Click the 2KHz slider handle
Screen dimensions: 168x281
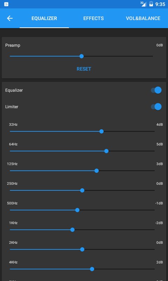pos(82,249)
